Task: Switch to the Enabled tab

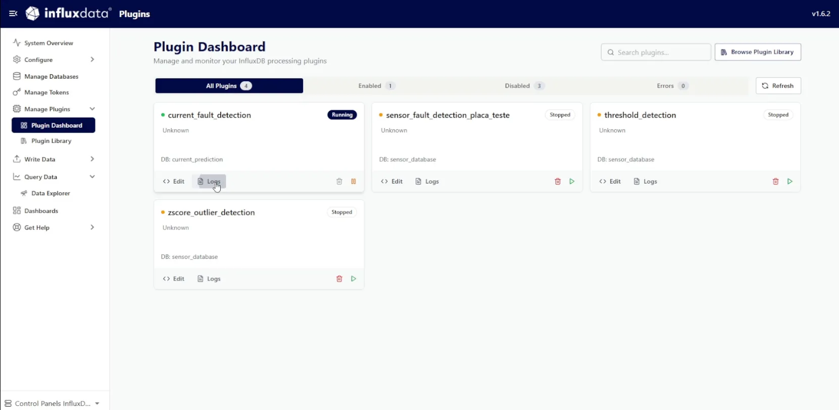Action: click(x=376, y=86)
